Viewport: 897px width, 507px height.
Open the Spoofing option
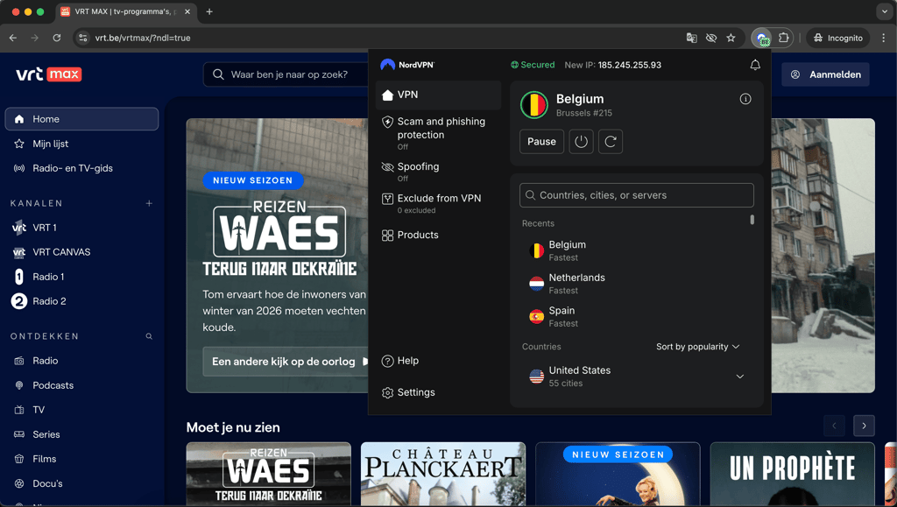pyautogui.click(x=438, y=172)
